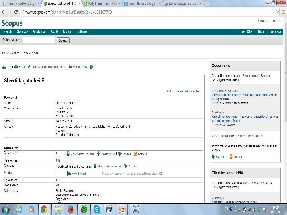Click orange Set feed icon in Documents row

(x=136, y=154)
